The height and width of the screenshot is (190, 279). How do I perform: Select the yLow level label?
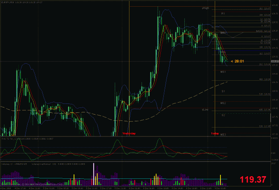[x=205, y=110]
